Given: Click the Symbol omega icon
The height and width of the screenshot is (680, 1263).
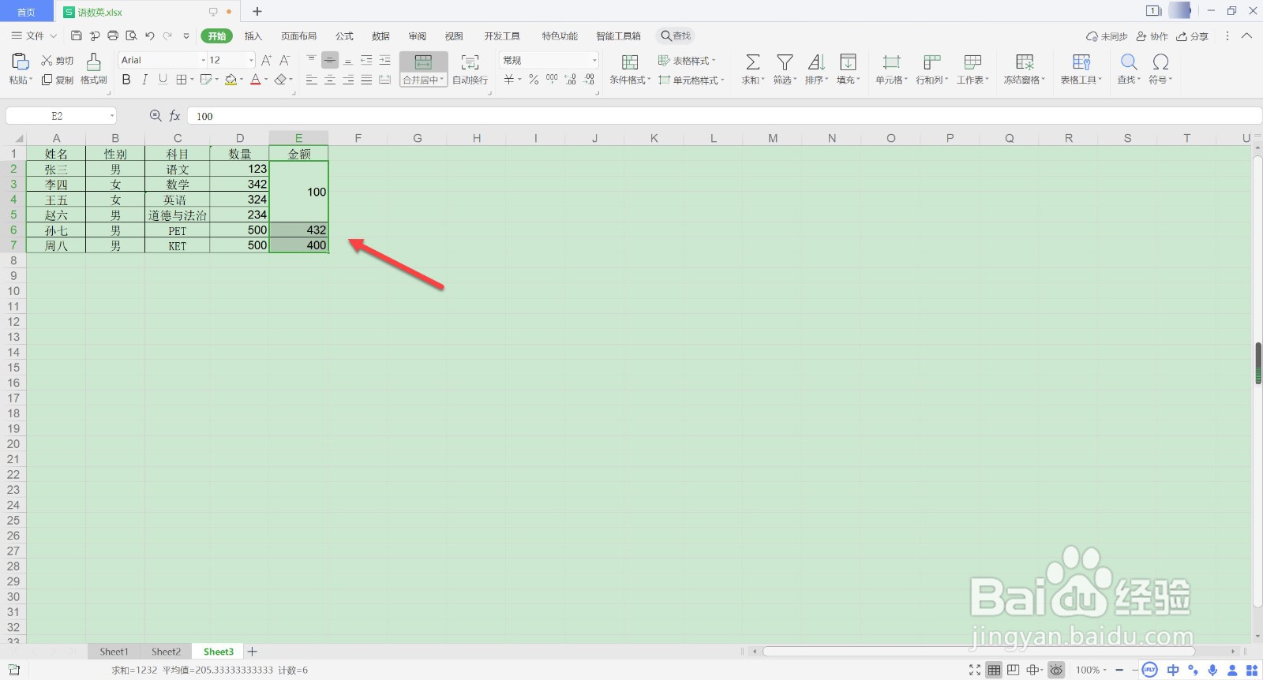Looking at the screenshot, I should [1160, 62].
